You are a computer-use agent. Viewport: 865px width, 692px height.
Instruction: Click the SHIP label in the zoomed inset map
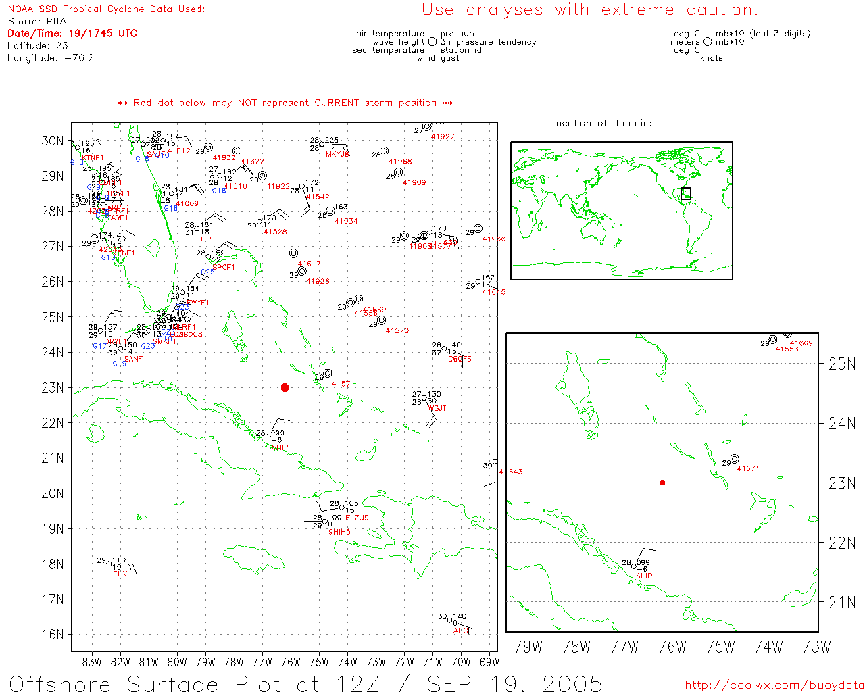[644, 576]
